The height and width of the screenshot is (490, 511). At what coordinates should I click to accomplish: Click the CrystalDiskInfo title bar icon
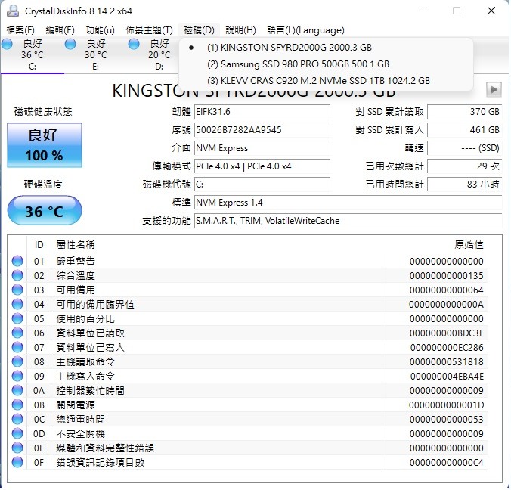coord(13,11)
